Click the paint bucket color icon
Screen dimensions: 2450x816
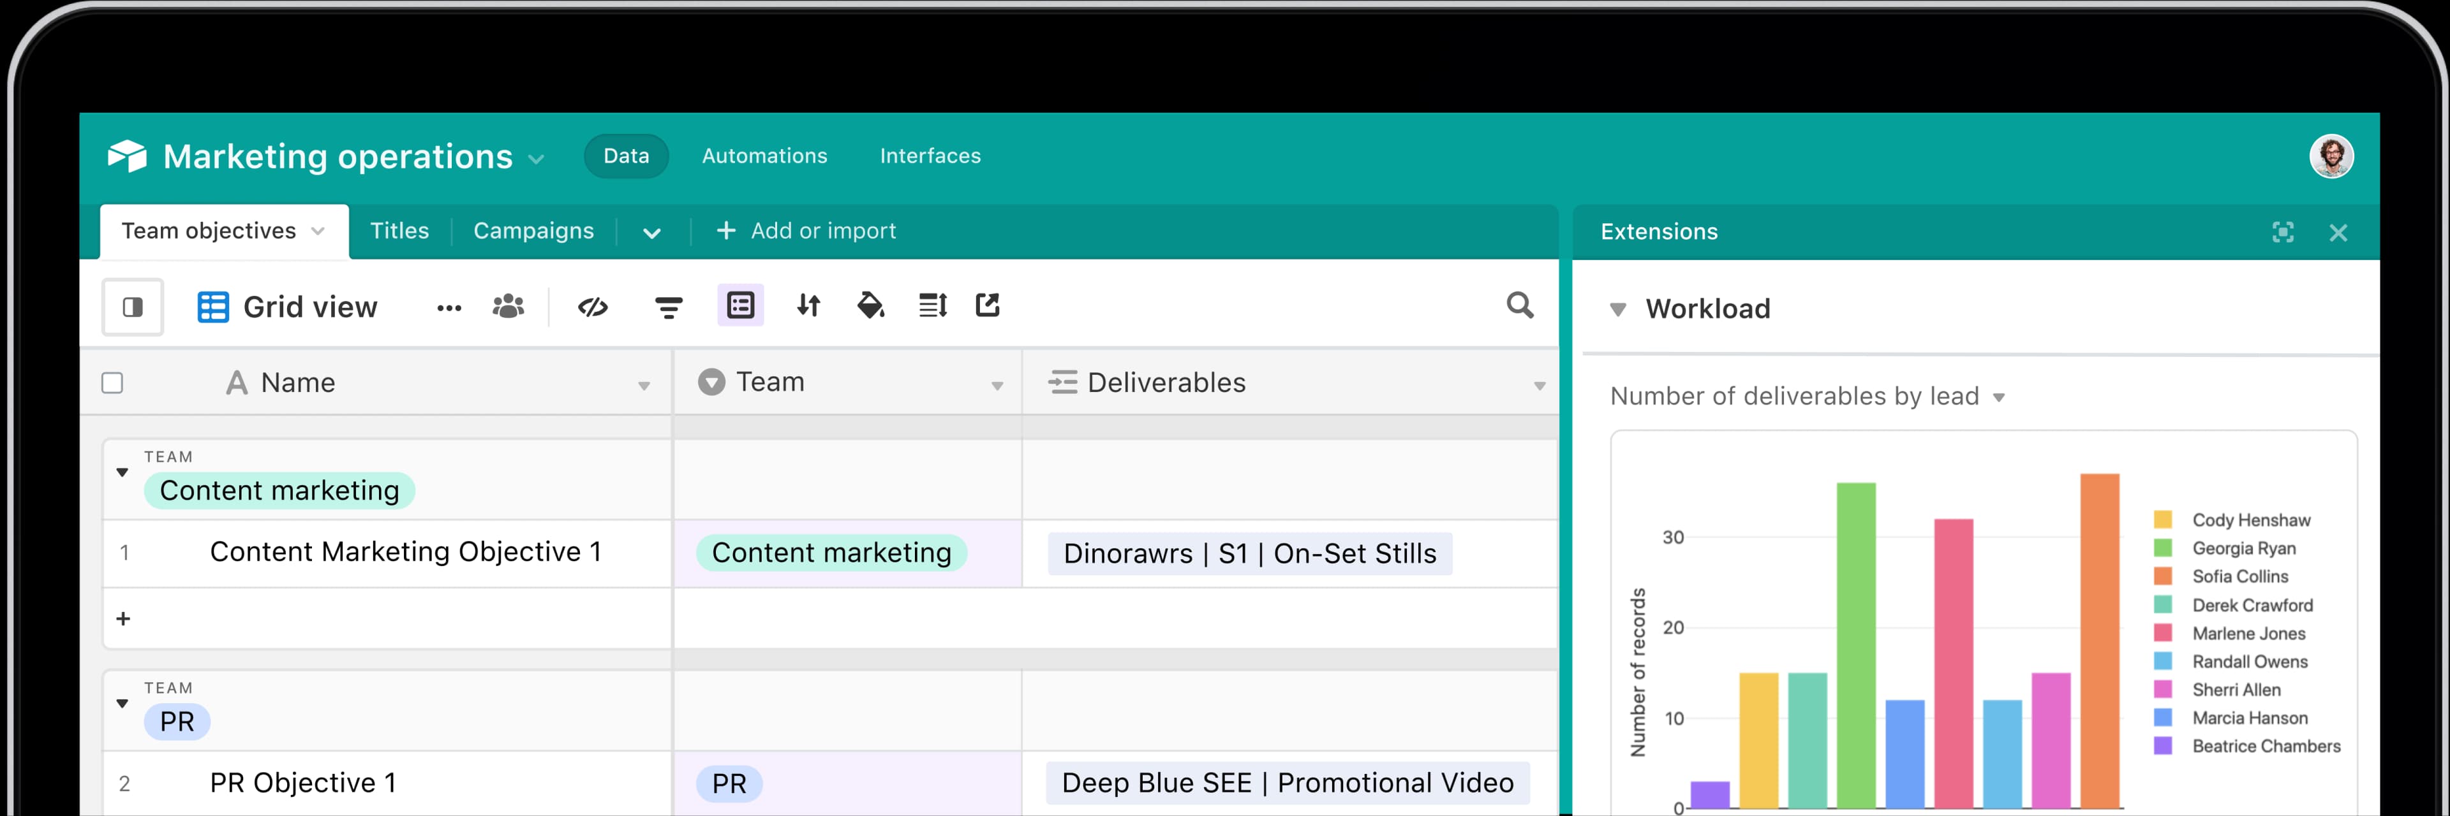[870, 306]
